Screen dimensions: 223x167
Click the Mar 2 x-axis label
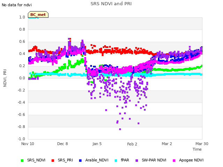(x=167, y=144)
